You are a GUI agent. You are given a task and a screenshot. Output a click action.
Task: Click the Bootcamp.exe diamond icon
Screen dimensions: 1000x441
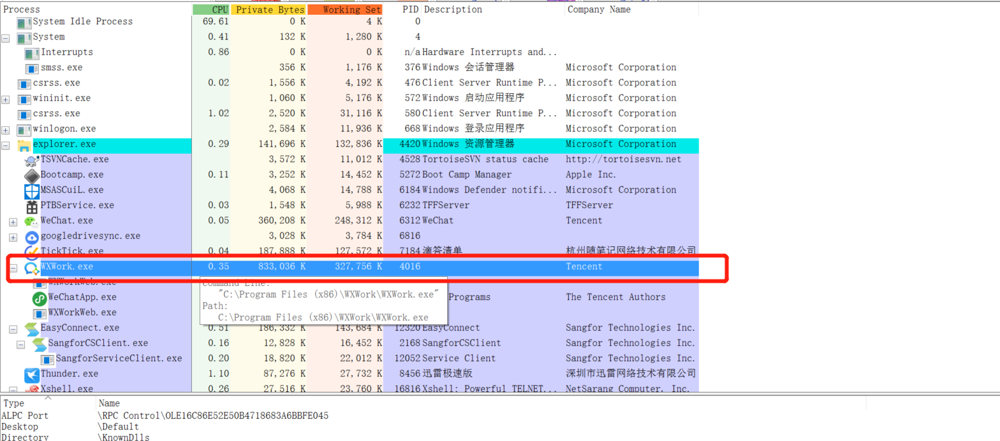click(31, 175)
